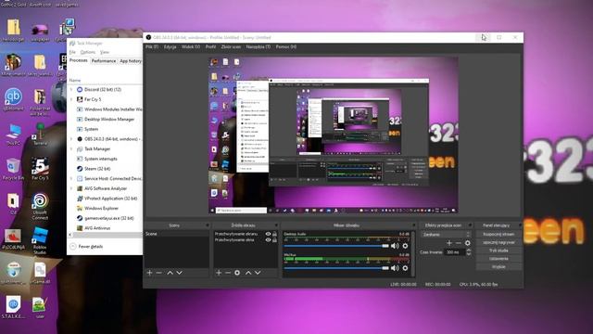This screenshot has width=593, height=334.
Task: Expand AVG Software Analyzer process row
Action: click(x=71, y=188)
